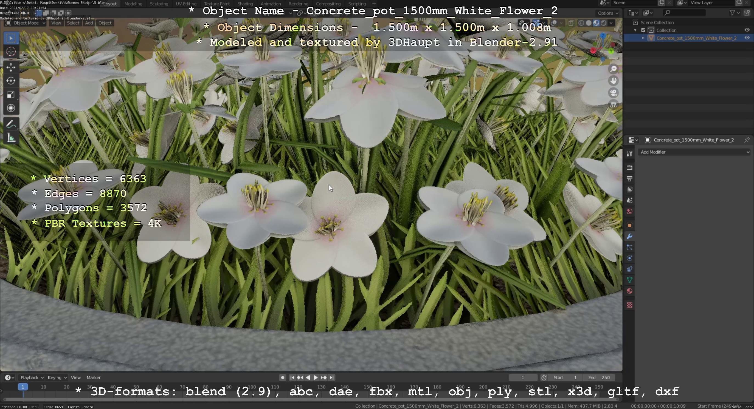Toggle camera view icon in viewport
This screenshot has width=754, height=409.
coord(614,93)
